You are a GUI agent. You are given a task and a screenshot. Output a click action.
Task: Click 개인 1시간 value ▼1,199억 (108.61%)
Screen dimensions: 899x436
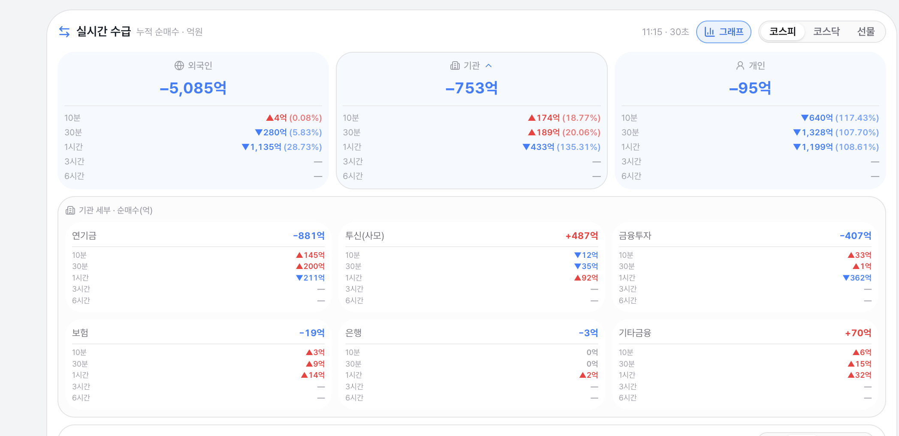click(836, 147)
